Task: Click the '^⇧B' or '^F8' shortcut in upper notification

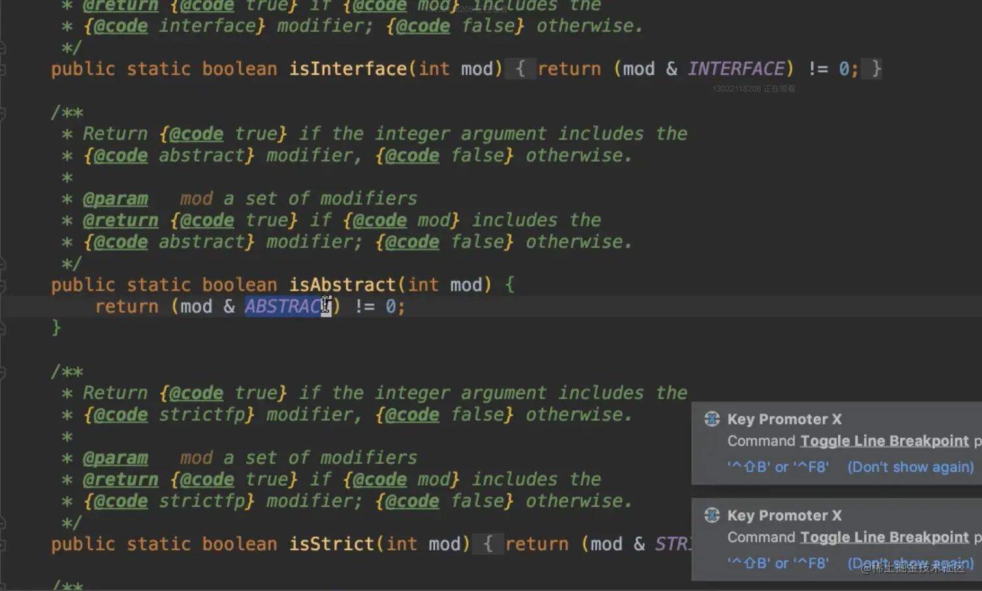Action: [x=778, y=467]
